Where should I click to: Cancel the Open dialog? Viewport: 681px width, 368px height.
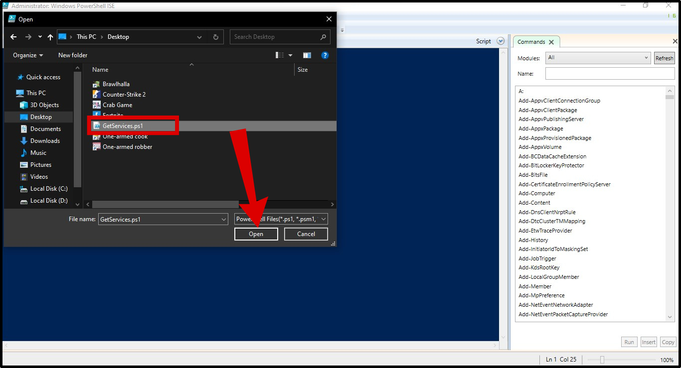point(306,234)
